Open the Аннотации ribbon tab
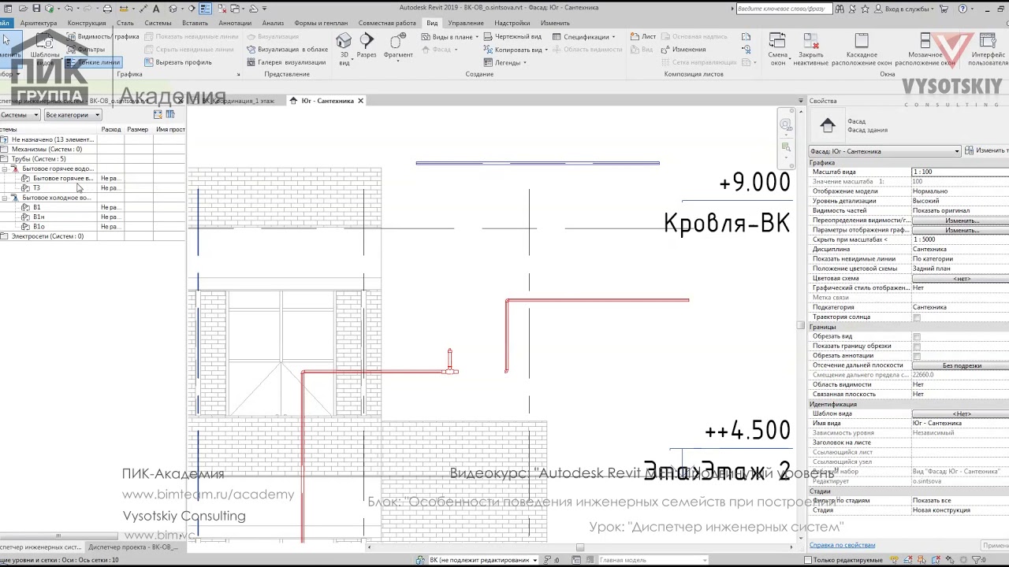Screen dimensions: 1009x567 235,23
